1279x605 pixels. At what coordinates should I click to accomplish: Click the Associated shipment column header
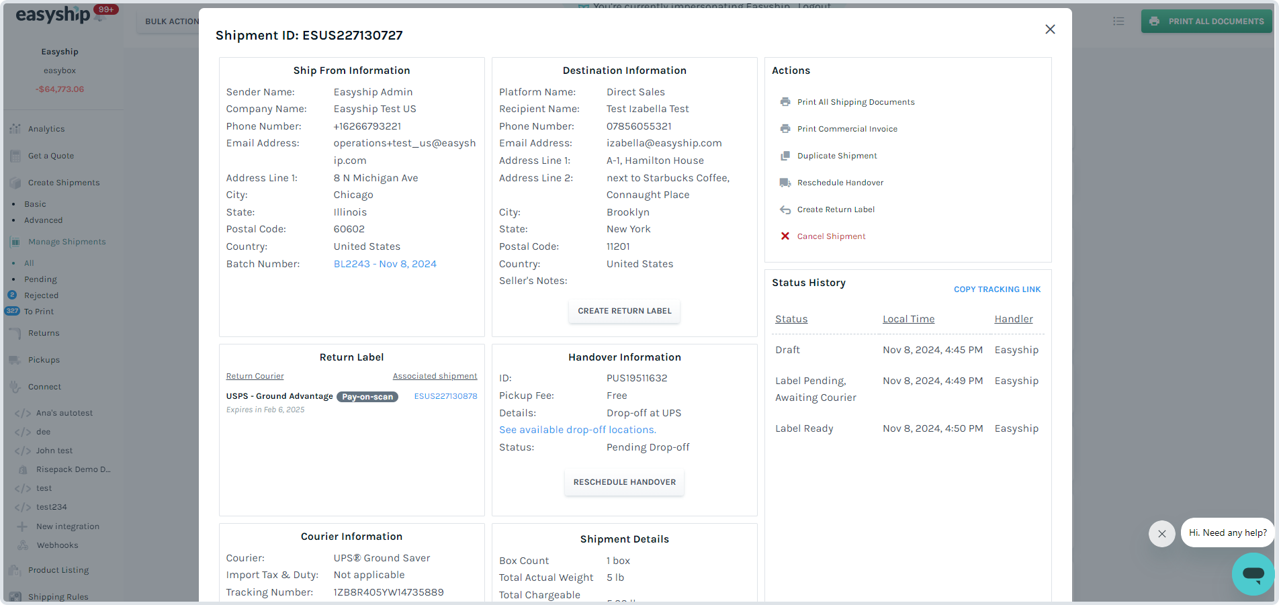pyautogui.click(x=435, y=376)
